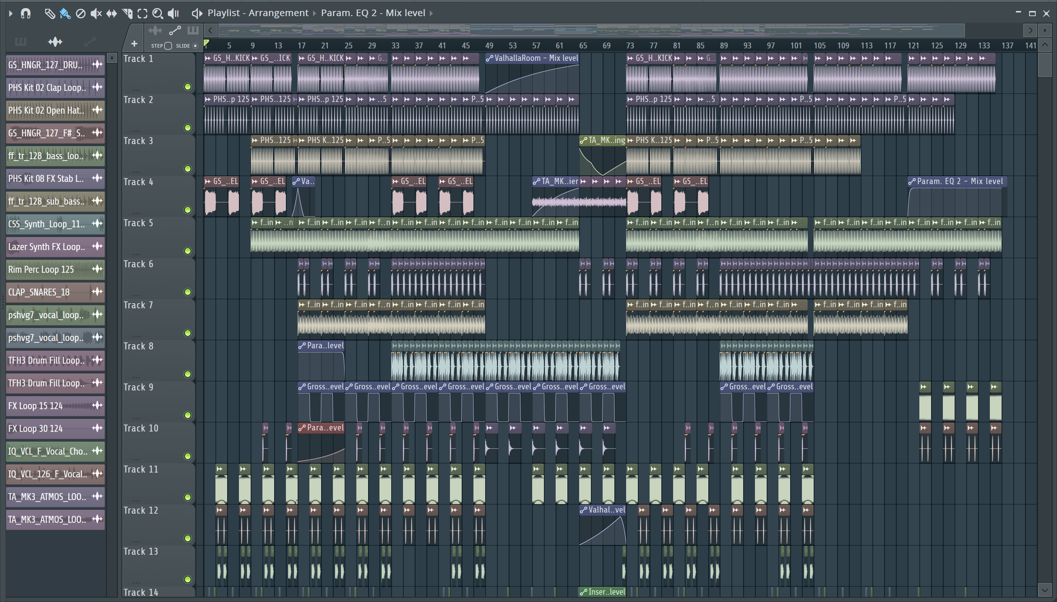Open Para..level automation clip menu on Track 8

(302, 346)
